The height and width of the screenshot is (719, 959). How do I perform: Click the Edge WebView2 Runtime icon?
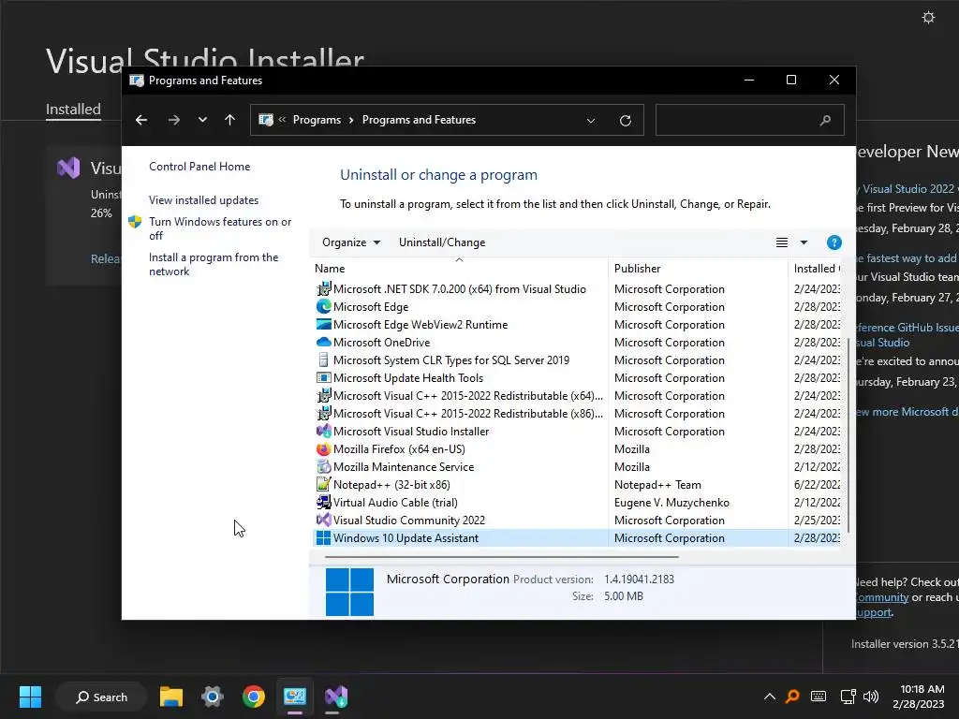point(323,324)
